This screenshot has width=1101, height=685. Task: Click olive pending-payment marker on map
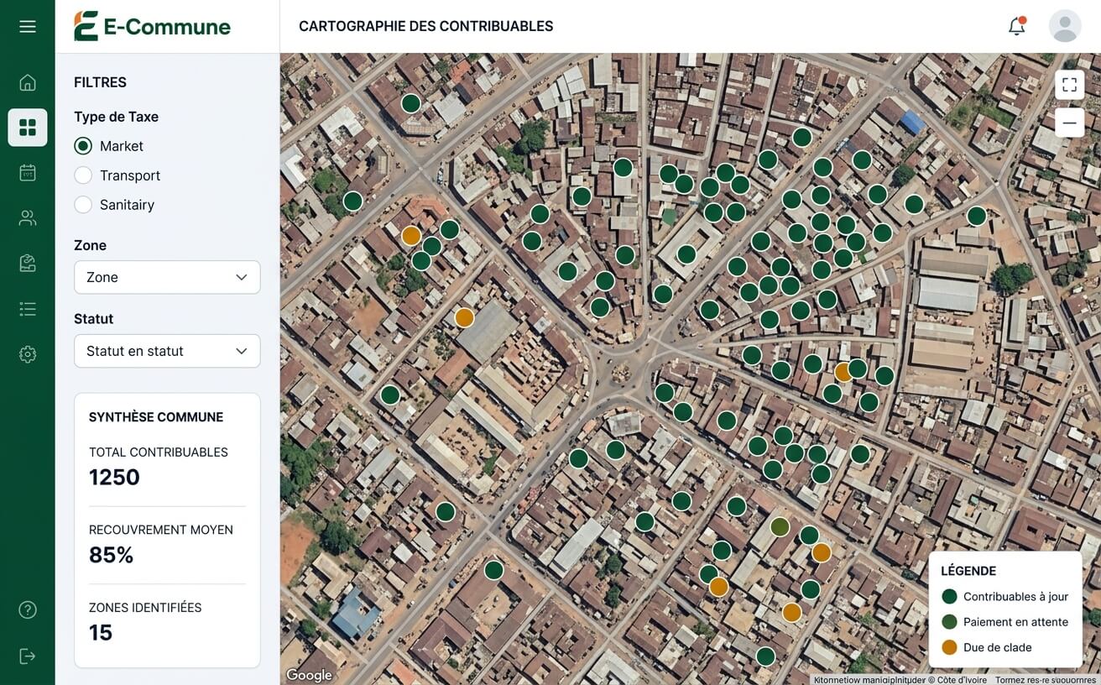click(780, 526)
